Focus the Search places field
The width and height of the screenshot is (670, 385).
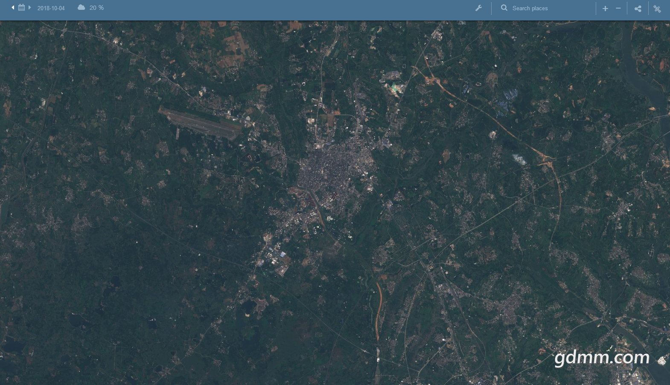click(x=548, y=8)
